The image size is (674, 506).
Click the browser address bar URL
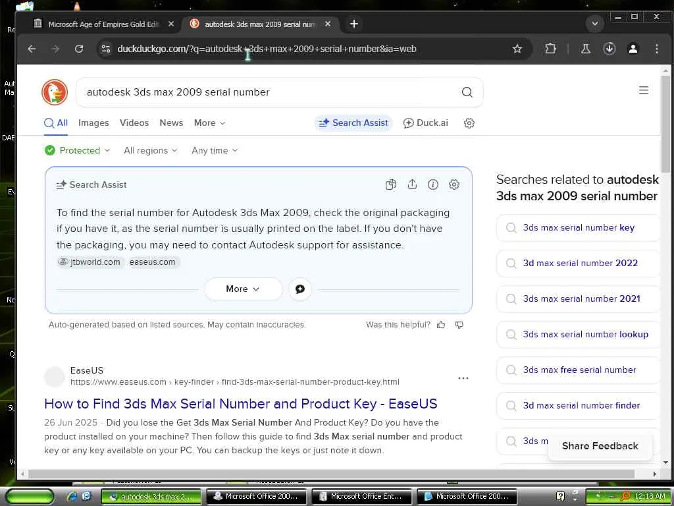267,49
